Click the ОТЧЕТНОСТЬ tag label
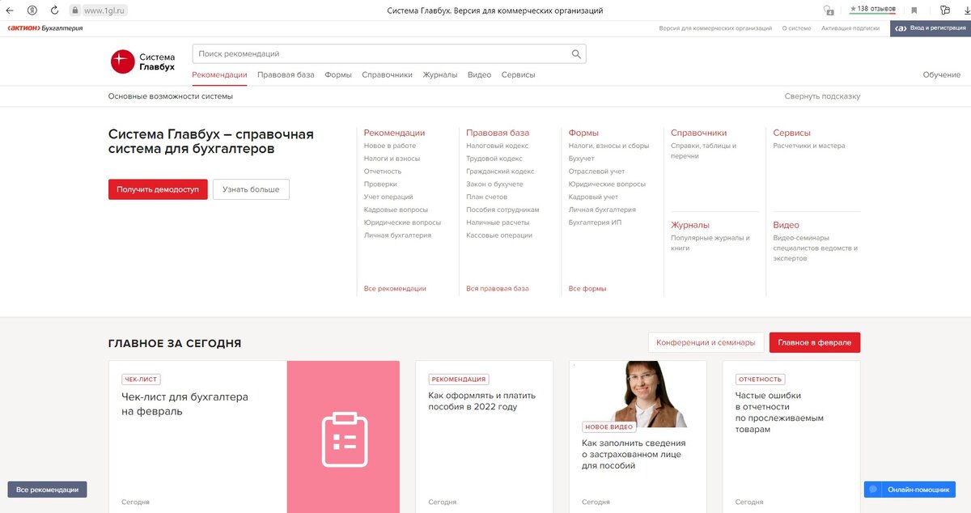The height and width of the screenshot is (513, 971). click(x=760, y=379)
